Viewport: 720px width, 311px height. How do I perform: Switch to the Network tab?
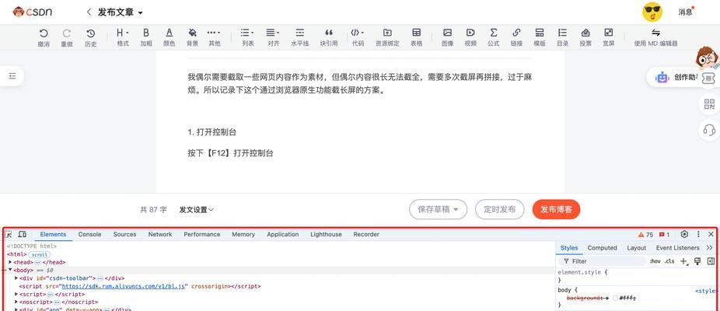click(x=160, y=234)
